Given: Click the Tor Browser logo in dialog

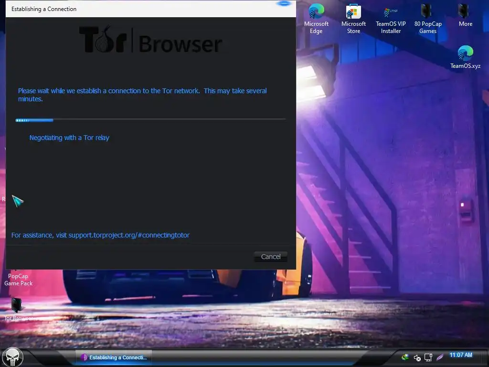Looking at the screenshot, I should 150,40.
